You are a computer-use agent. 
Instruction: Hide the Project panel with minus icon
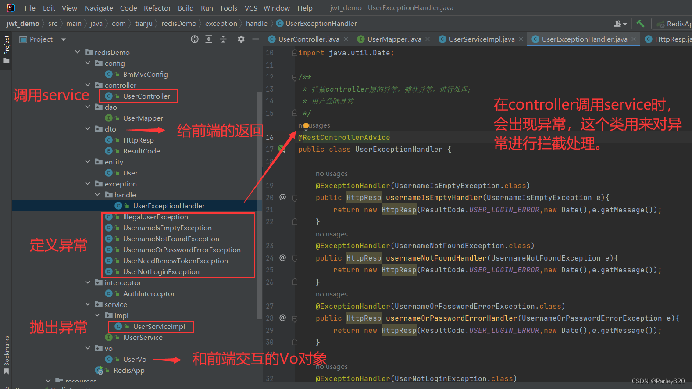pos(256,39)
